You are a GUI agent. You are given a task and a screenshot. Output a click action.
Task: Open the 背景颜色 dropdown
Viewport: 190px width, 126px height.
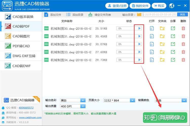(x=184, y=100)
